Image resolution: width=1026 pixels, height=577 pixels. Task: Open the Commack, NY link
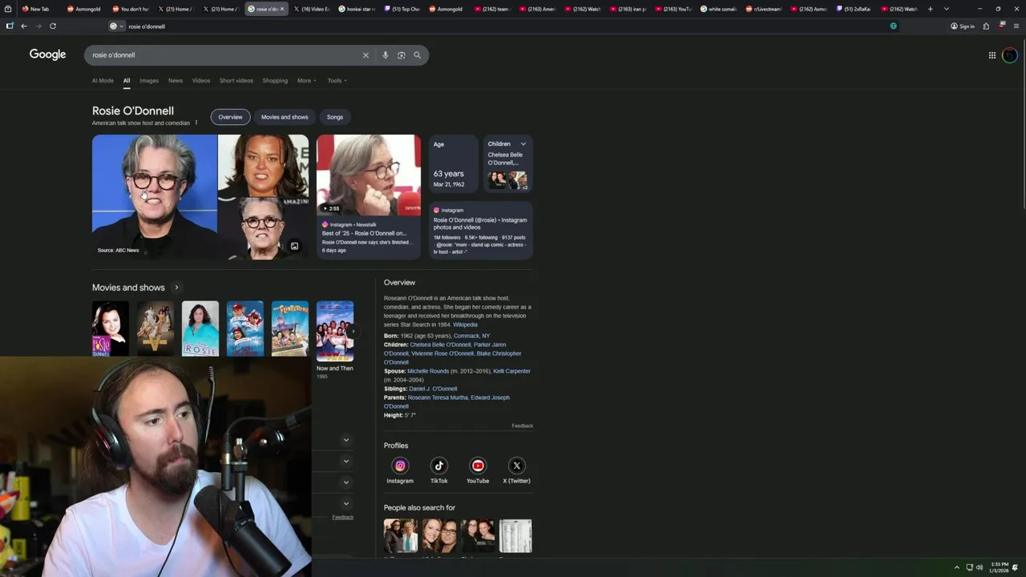tap(471, 336)
